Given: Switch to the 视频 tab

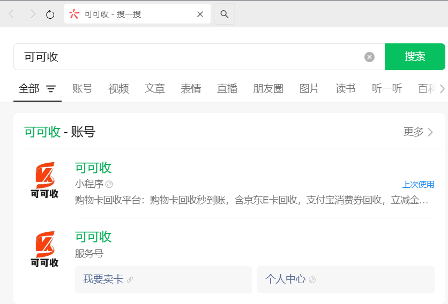Looking at the screenshot, I should (x=118, y=89).
